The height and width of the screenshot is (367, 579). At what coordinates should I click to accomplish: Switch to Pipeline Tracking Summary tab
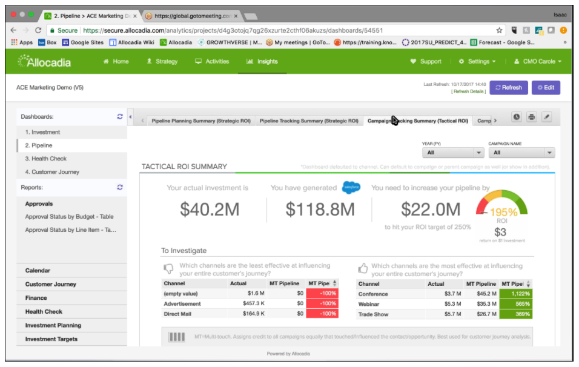(309, 121)
